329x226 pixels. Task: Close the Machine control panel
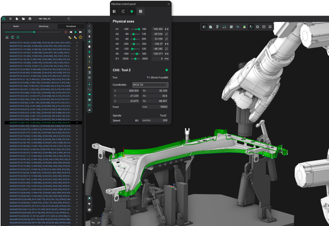click(168, 4)
